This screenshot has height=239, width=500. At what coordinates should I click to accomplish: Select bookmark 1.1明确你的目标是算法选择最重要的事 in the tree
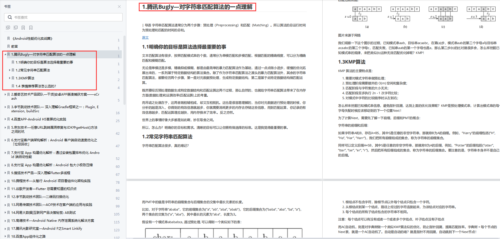click(x=44, y=62)
